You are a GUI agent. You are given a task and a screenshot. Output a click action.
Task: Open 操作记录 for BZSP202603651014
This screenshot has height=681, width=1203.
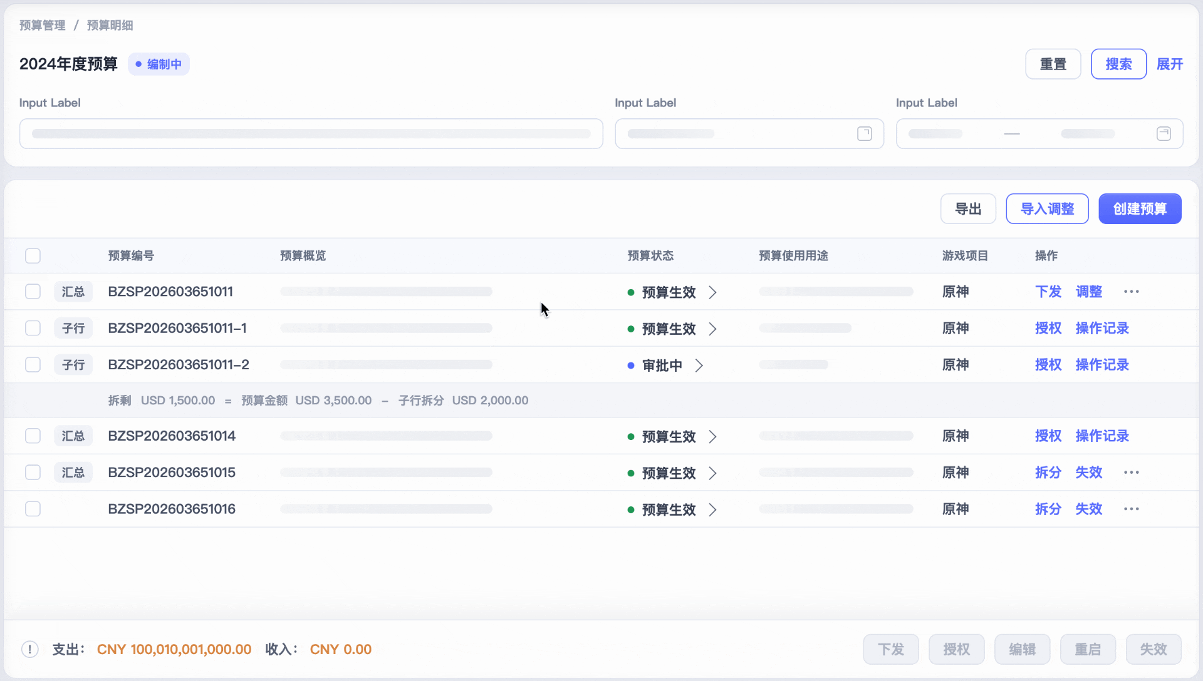[1102, 436]
